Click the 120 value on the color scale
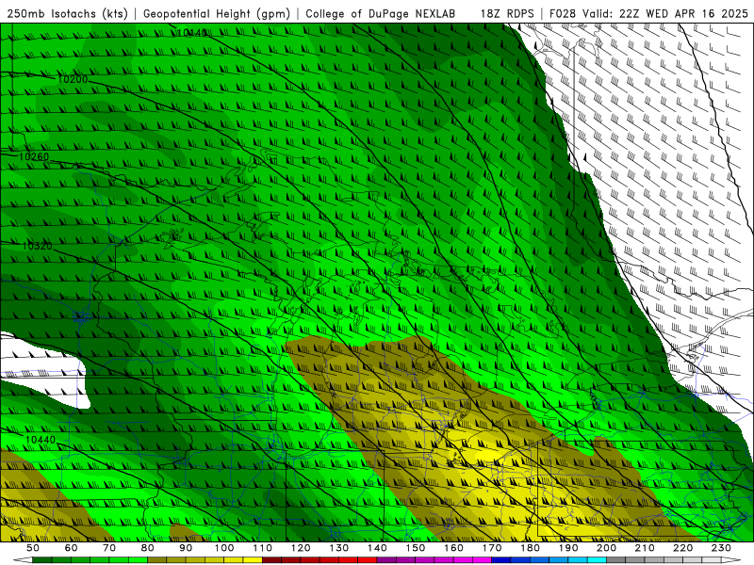Viewport: 754px width, 565px height. (x=301, y=548)
